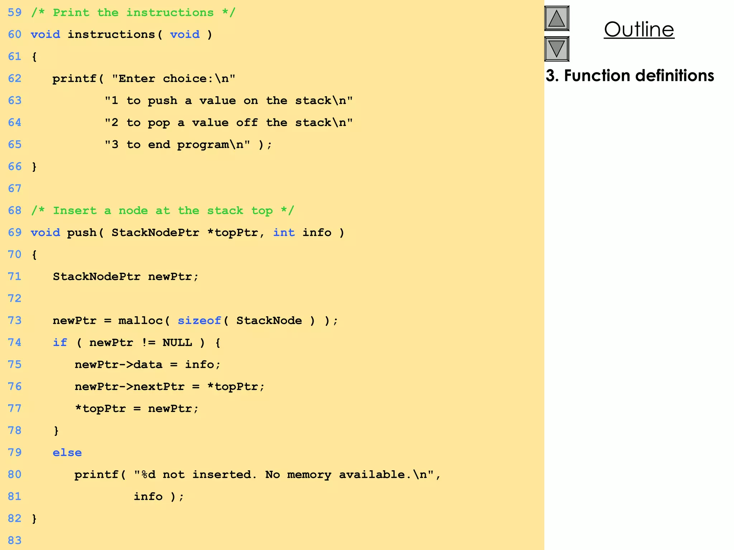Click the text "1 to push a value on the stack\n"
This screenshot has width=734, height=550.
[229, 101]
